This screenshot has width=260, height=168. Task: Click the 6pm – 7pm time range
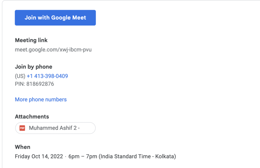coord(83,157)
